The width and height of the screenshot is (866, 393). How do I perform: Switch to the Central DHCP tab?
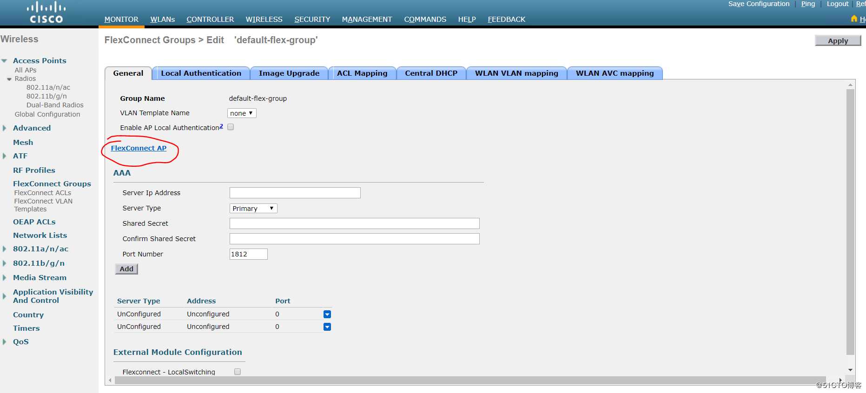tap(431, 73)
